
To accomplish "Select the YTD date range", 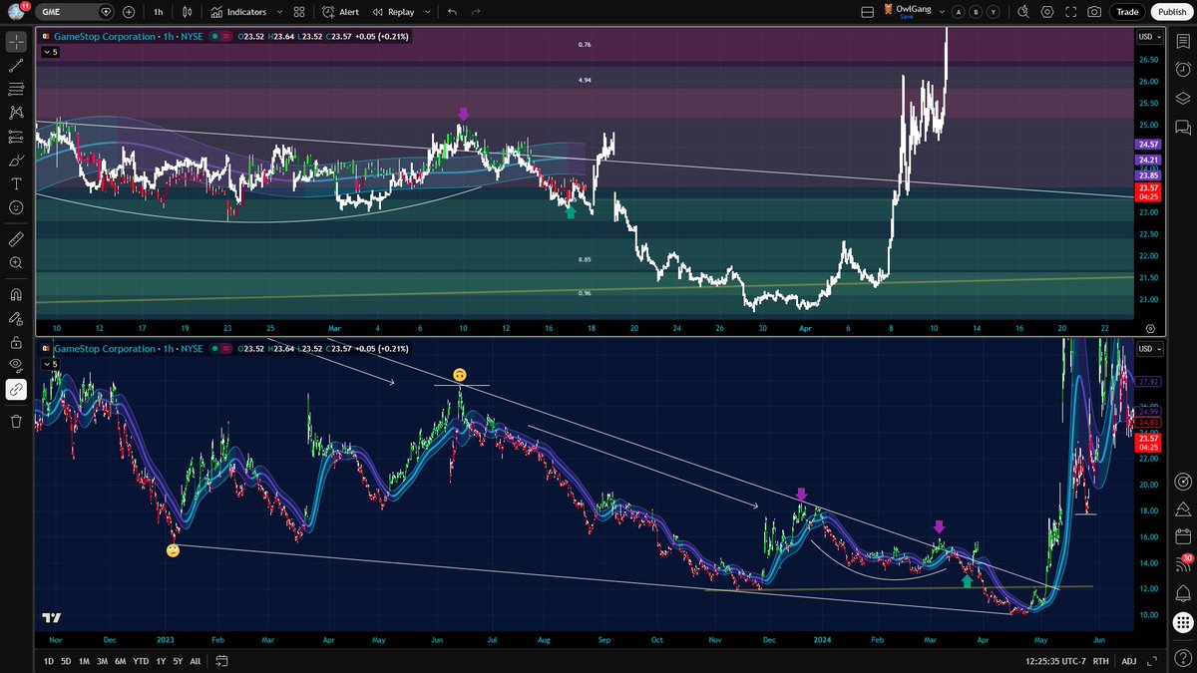I will pyautogui.click(x=141, y=661).
